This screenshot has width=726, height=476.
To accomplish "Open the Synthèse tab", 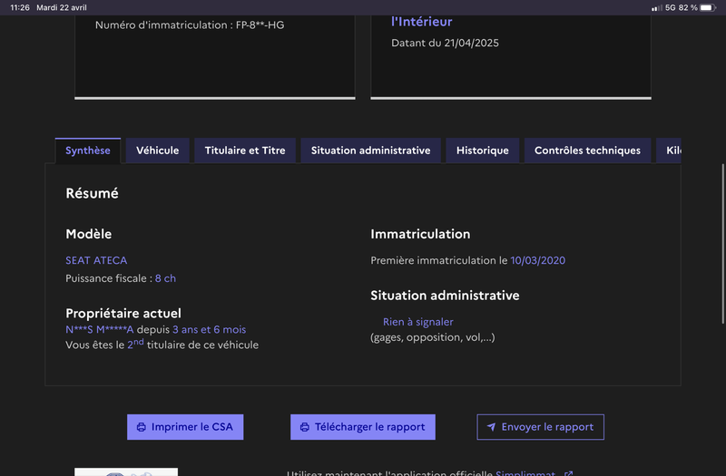I will tap(87, 151).
